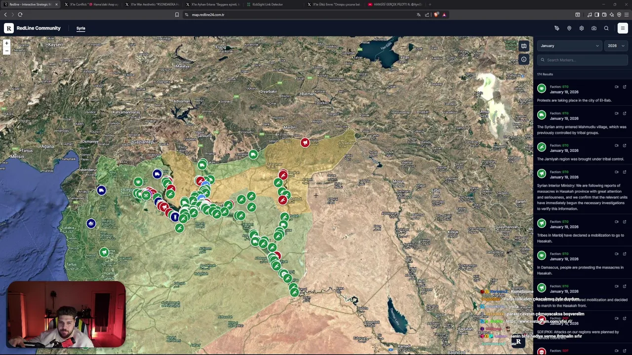Screen dimensions: 632x355
Task: Click translate icon in address bar
Action: 419,15
